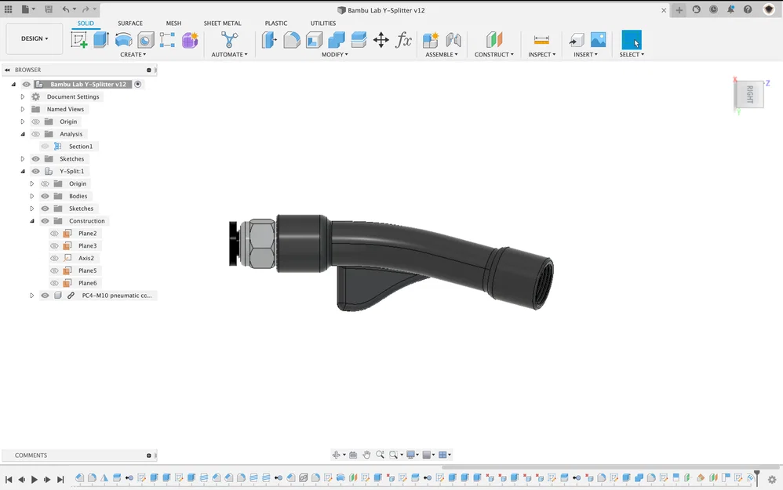Select the Hole tool
783x490 pixels.
pyautogui.click(x=146, y=40)
